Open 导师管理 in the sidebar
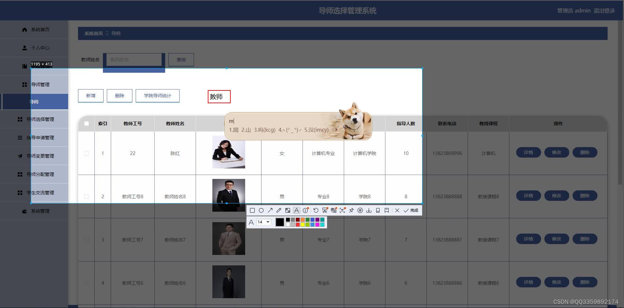 pyautogui.click(x=34, y=85)
